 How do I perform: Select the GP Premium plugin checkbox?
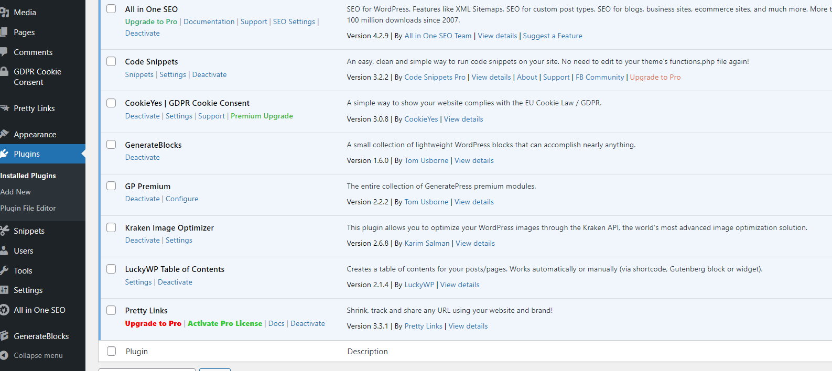pyautogui.click(x=111, y=186)
